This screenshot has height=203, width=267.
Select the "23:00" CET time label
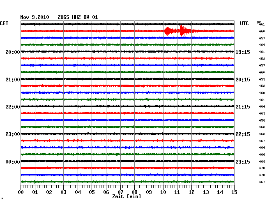click(x=13, y=134)
